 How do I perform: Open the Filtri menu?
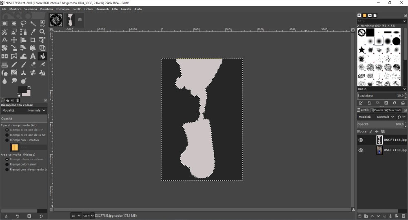pyautogui.click(x=115, y=9)
